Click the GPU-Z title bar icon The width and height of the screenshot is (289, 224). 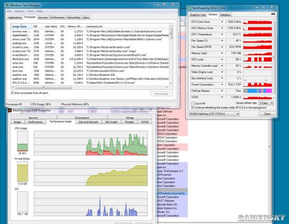tap(190, 8)
